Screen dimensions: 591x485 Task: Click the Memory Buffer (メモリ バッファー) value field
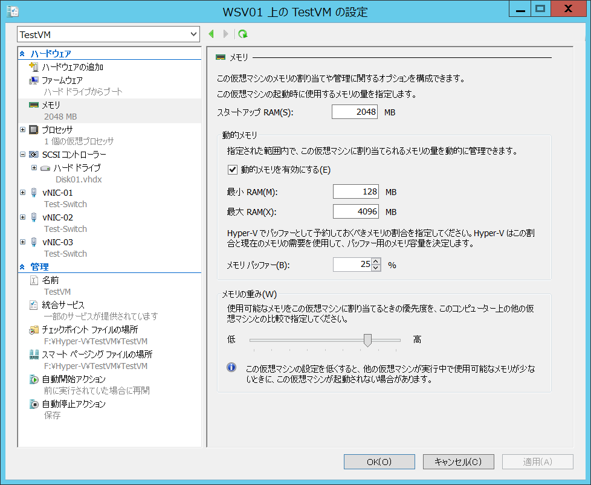pos(352,265)
